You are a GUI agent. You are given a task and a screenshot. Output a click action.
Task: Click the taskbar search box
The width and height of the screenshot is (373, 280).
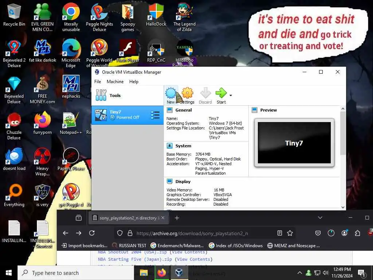tap(76, 273)
